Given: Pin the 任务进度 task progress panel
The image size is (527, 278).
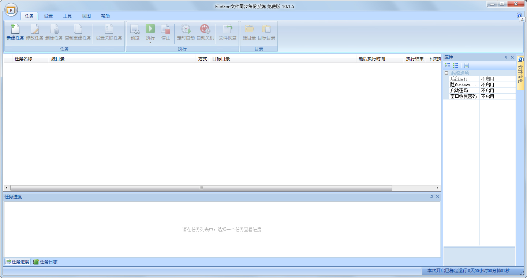Looking at the screenshot, I should 433,196.
